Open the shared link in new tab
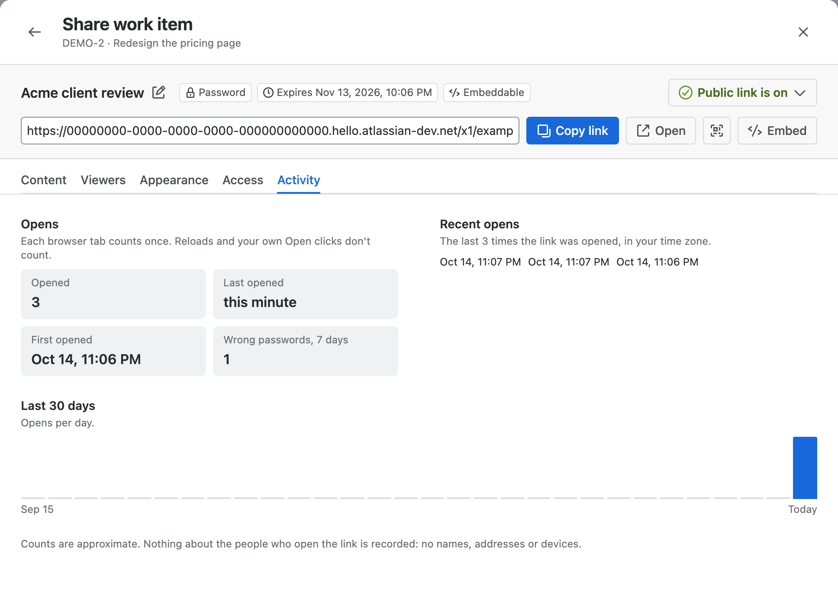Image resolution: width=838 pixels, height=589 pixels. click(661, 131)
